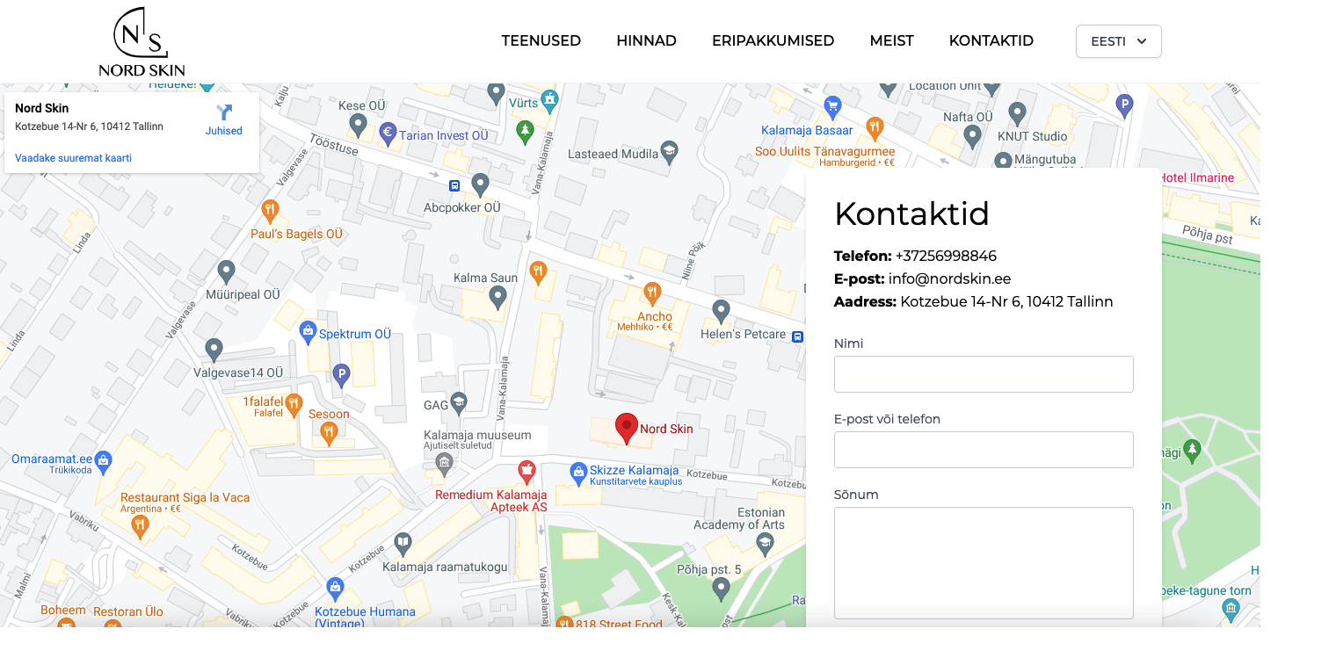Click the Kalma Saun location marker
Screen dimensions: 1336x665
[497, 298]
